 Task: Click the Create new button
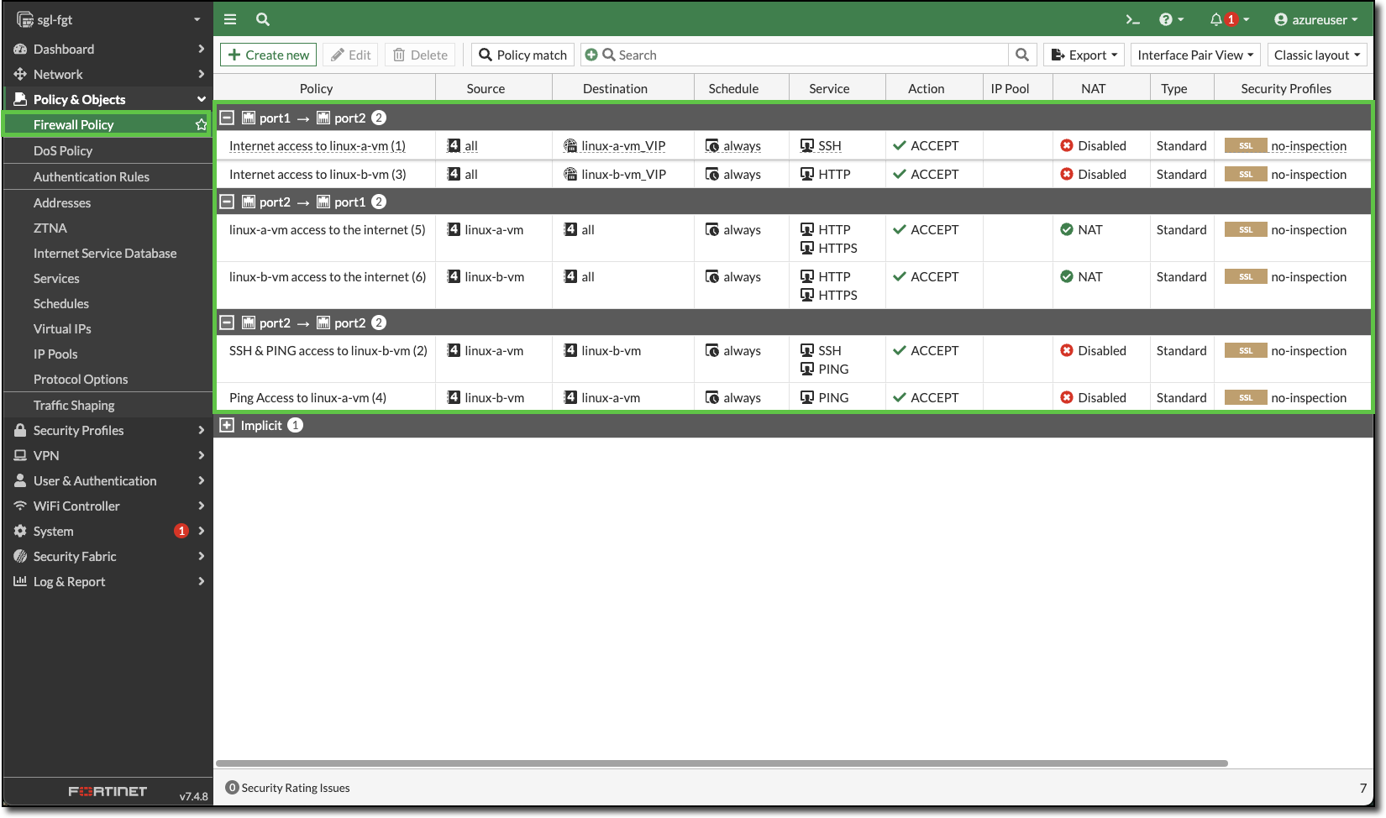268,54
